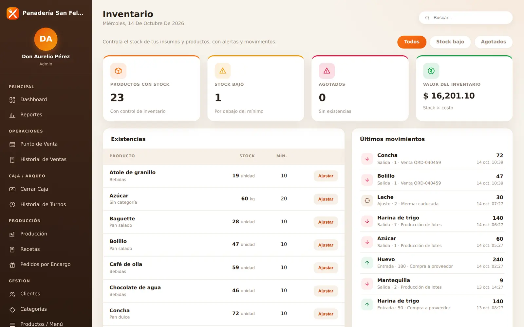The width and height of the screenshot is (524, 327).
Task: Click the Producción factory icon
Action: (12, 234)
